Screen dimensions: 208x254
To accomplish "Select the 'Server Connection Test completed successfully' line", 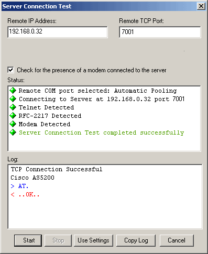I will tap(101, 132).
